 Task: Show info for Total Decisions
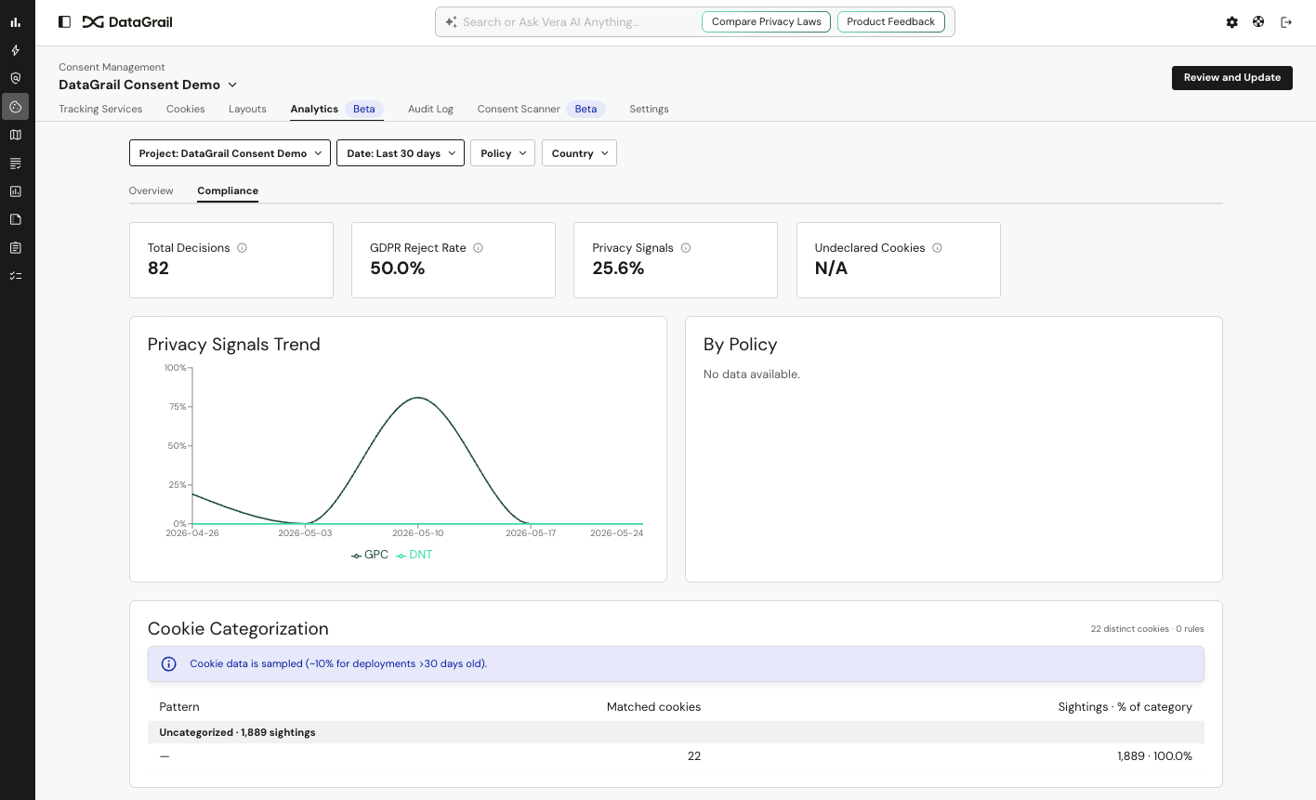pyautogui.click(x=242, y=248)
